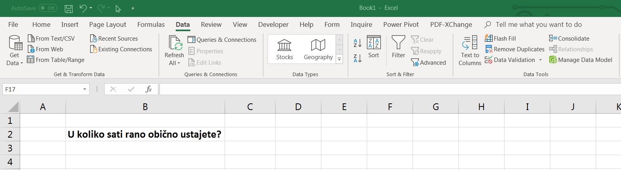Click Existing Connections
The height and width of the screenshot is (170, 621).
tap(121, 49)
